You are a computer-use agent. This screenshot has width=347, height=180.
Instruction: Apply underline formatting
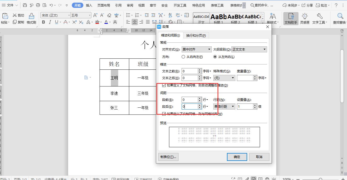pyautogui.click(x=56, y=22)
